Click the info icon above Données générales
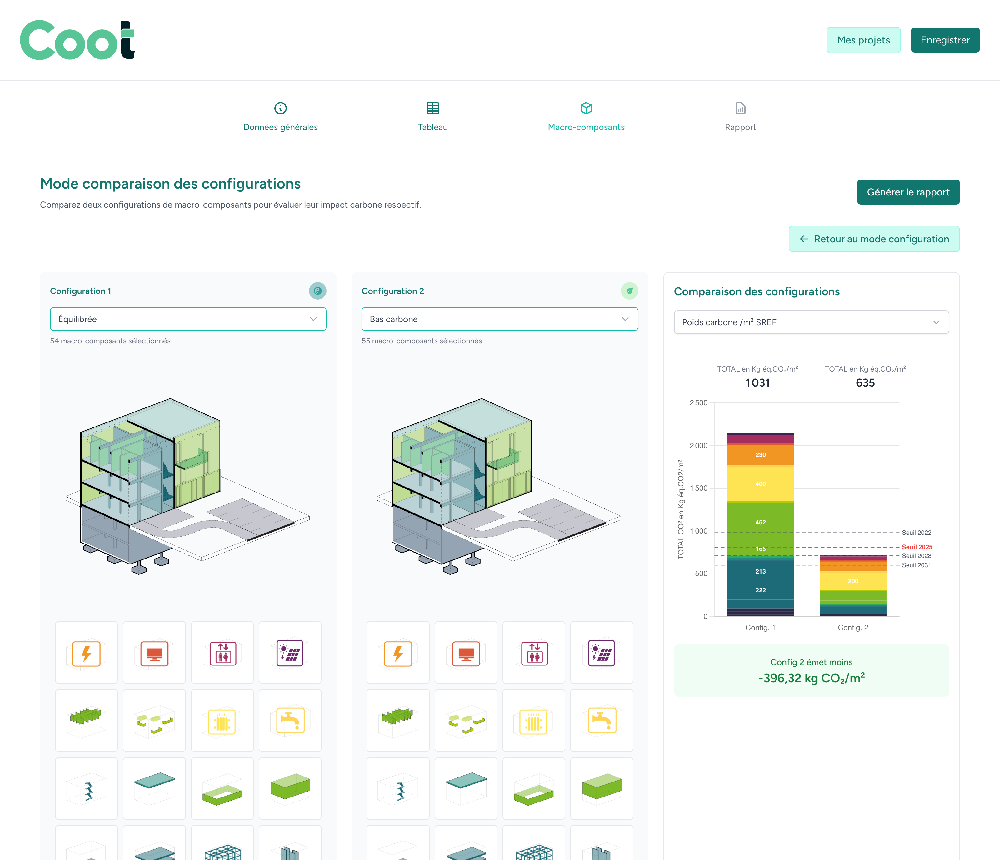The height and width of the screenshot is (860, 1000). [280, 108]
